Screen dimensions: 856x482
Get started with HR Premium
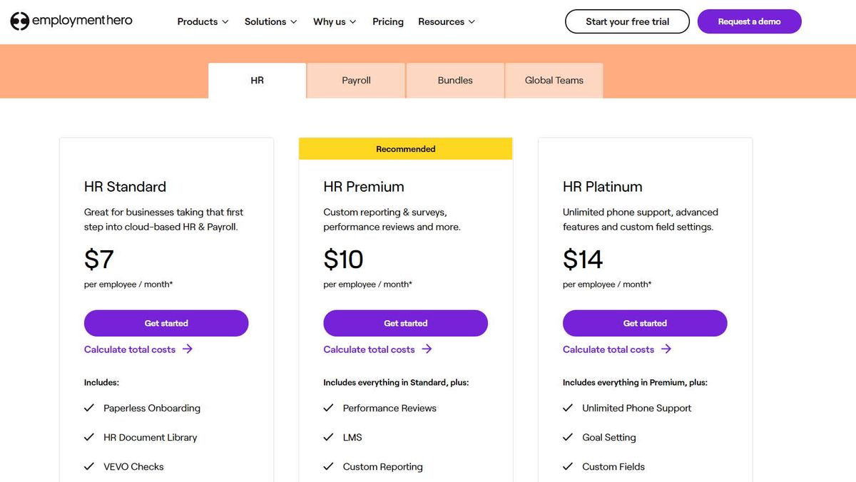[405, 323]
